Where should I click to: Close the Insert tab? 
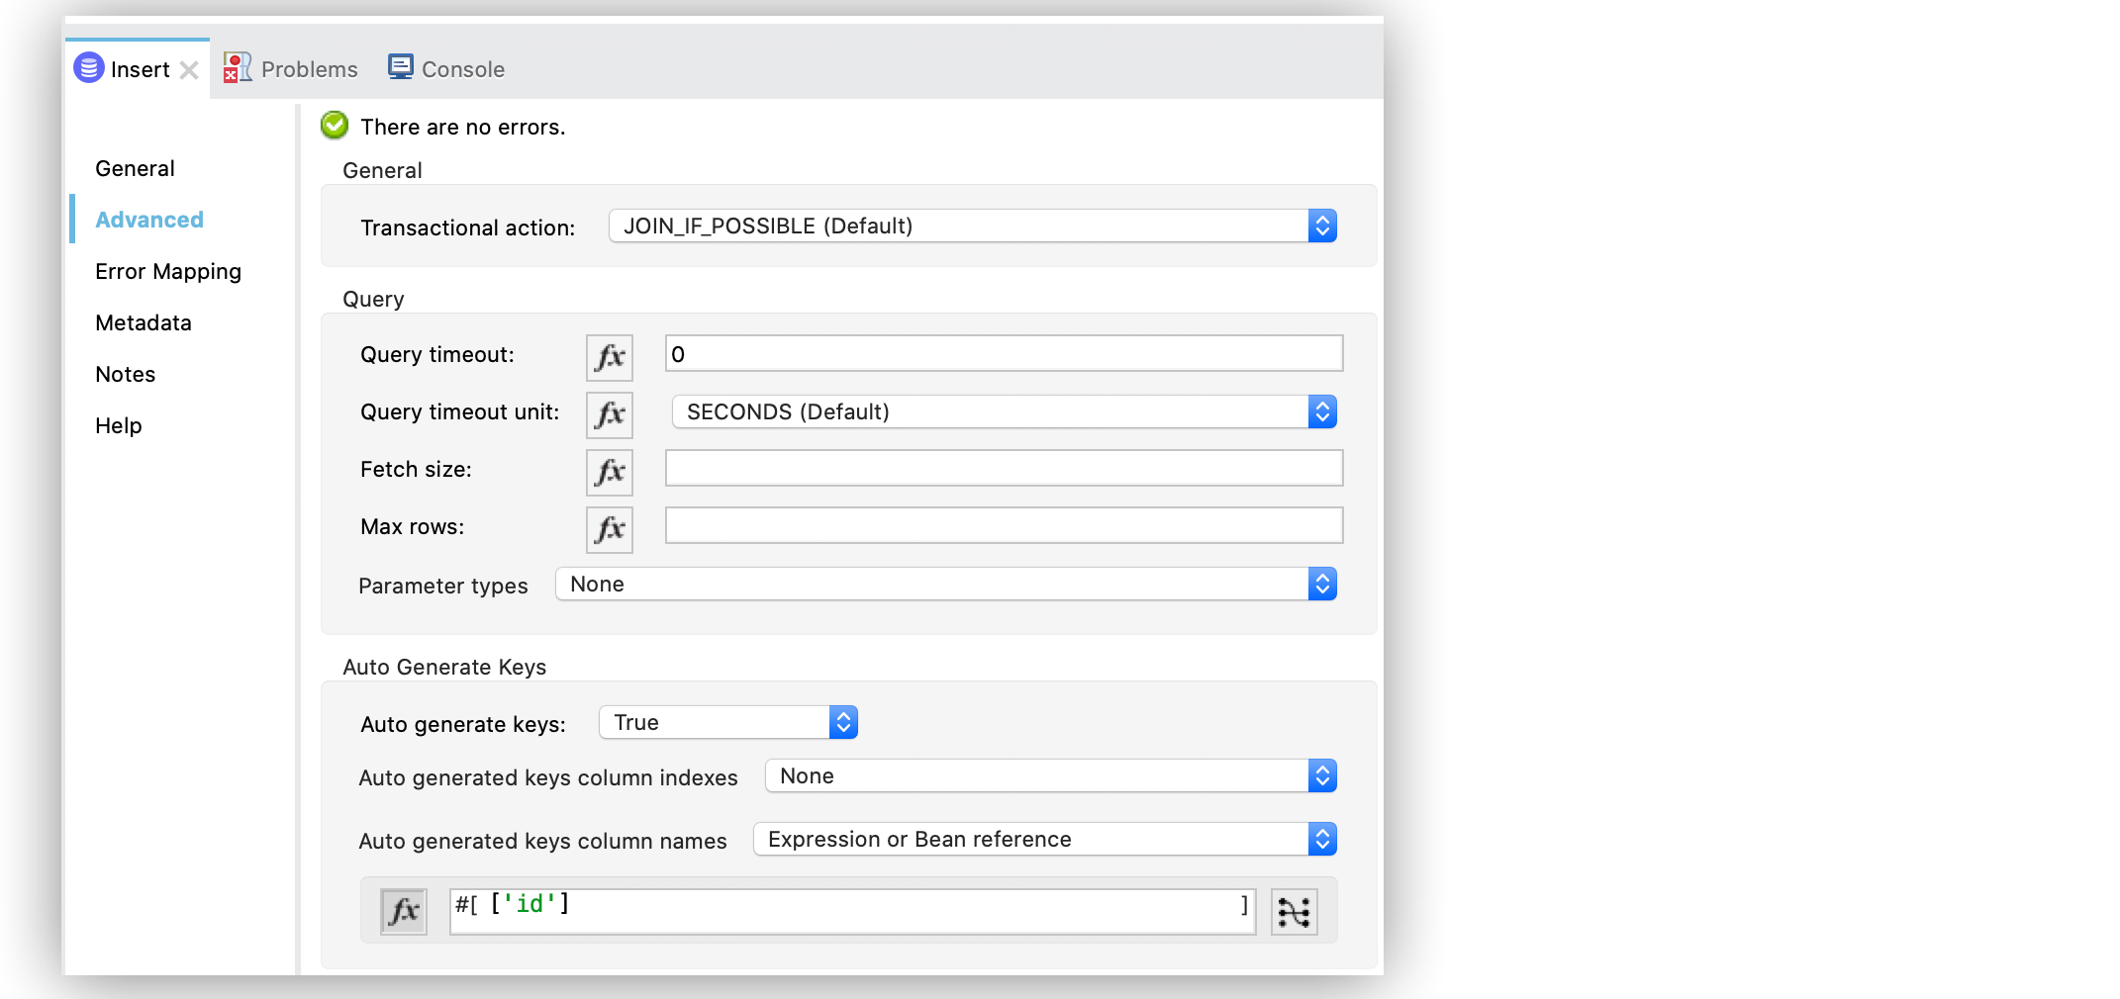click(x=190, y=69)
